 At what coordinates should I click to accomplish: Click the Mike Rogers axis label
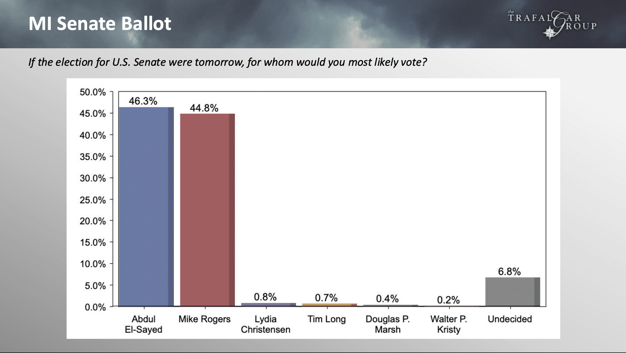pyautogui.click(x=205, y=319)
